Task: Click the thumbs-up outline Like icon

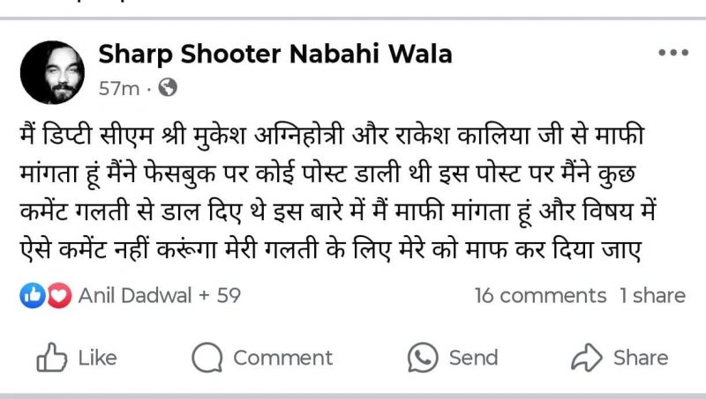Action: [x=50, y=358]
